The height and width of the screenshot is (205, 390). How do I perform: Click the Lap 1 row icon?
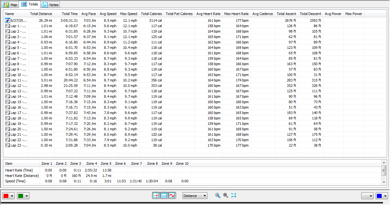[7, 26]
